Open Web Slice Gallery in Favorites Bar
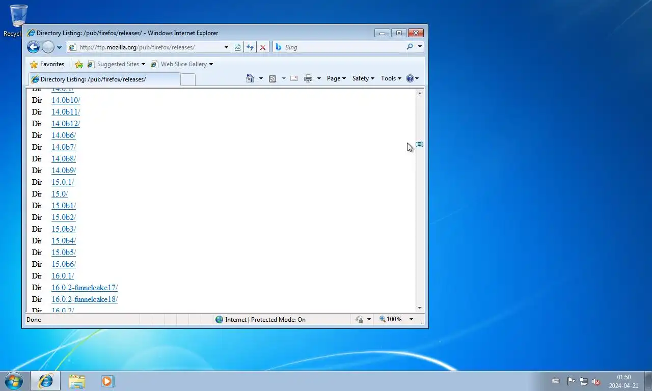 pos(182,64)
